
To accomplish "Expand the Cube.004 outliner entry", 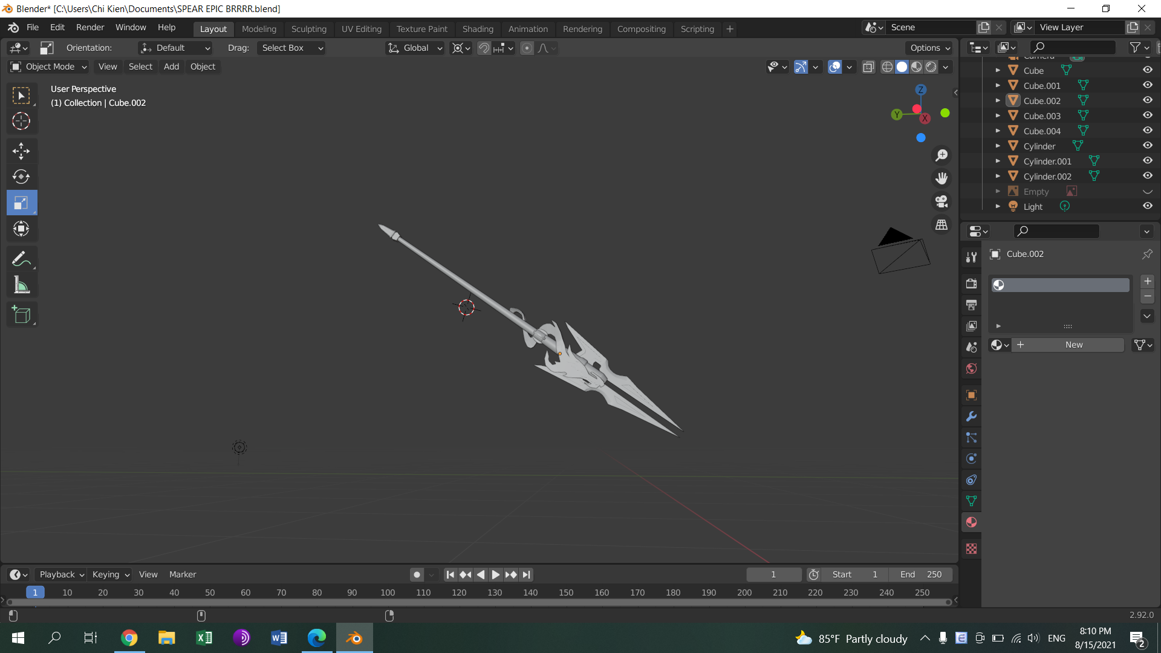I will pyautogui.click(x=998, y=131).
